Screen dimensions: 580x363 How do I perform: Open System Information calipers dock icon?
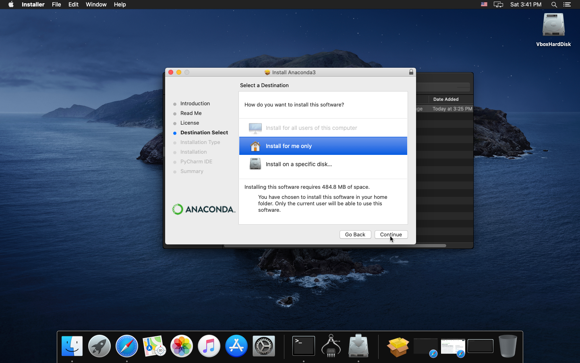[x=331, y=346]
